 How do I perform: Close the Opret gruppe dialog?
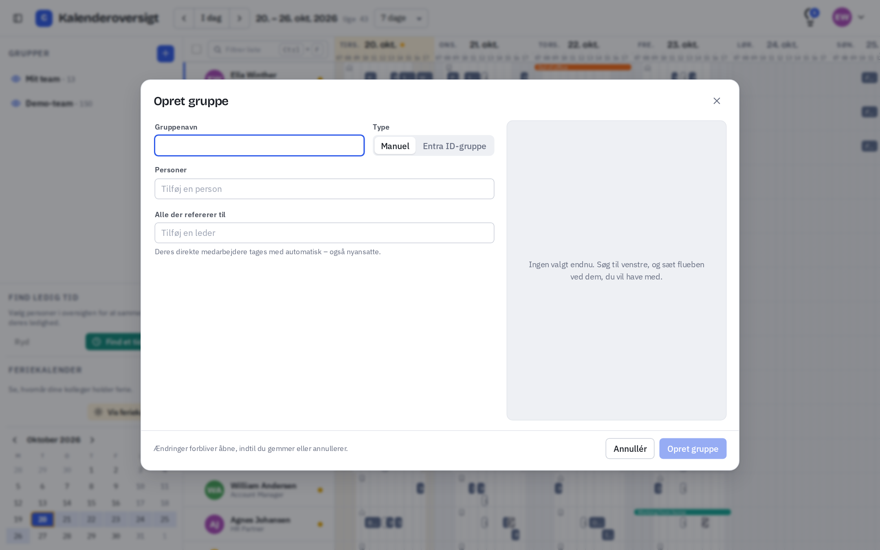pos(717,101)
